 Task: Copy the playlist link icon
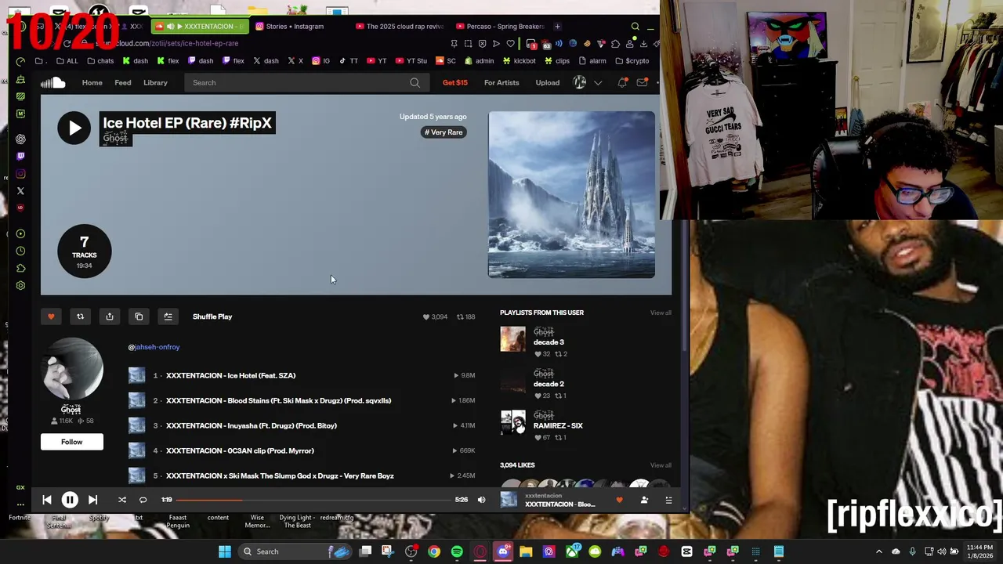point(139,316)
